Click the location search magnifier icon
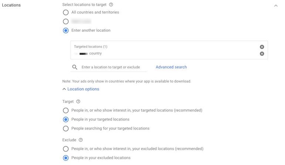Image resolution: width=285 pixels, height=165 pixels. [x=75, y=67]
